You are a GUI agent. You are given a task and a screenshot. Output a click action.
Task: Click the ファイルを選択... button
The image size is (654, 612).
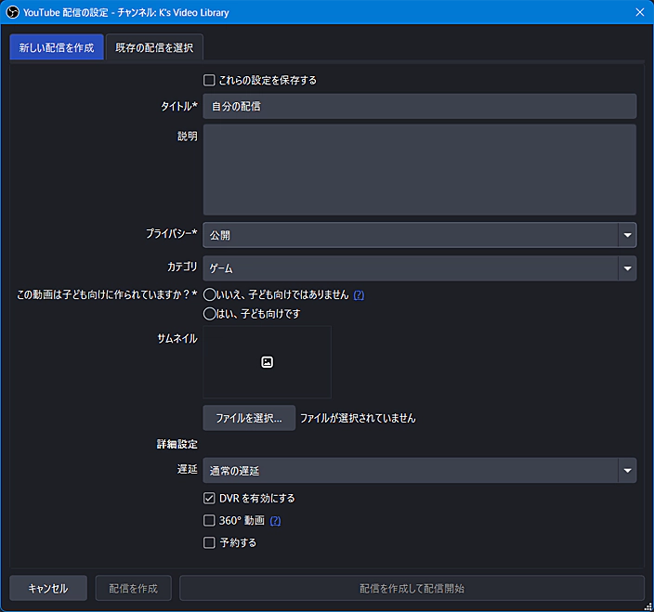point(249,418)
